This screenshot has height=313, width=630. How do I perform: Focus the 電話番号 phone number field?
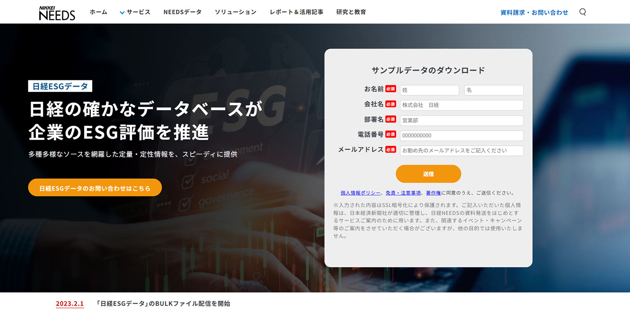coord(462,135)
